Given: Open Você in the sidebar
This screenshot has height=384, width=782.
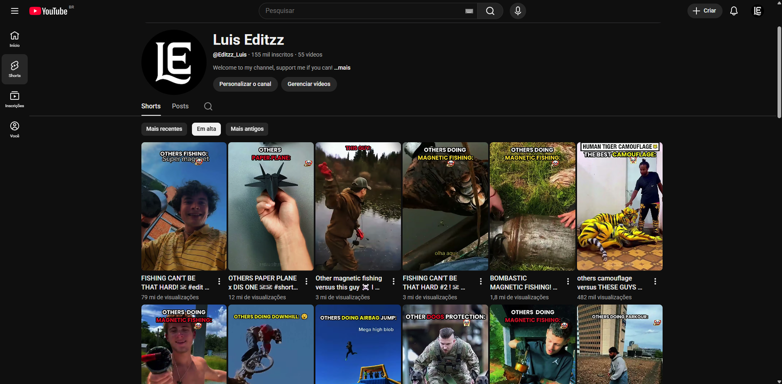Looking at the screenshot, I should tap(15, 130).
